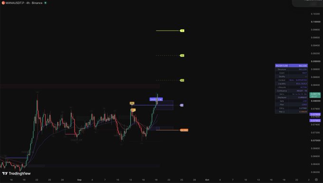
Task: Open the chart settings gear icon
Action: (316, 180)
